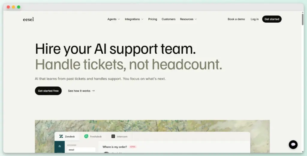Viewport: 307px width, 156px height.
Task: Click the Get started free button
Action: point(48,91)
